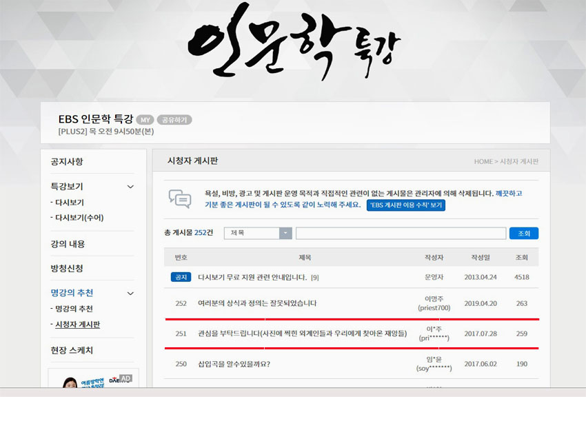Click the 작성자 column header
586x441 pixels.
pyautogui.click(x=434, y=257)
